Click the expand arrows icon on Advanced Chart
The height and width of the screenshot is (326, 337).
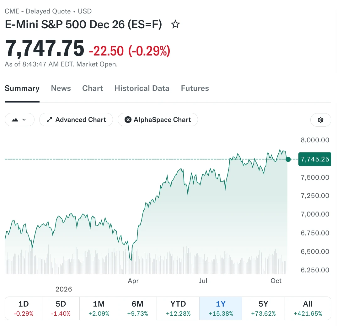(x=50, y=120)
